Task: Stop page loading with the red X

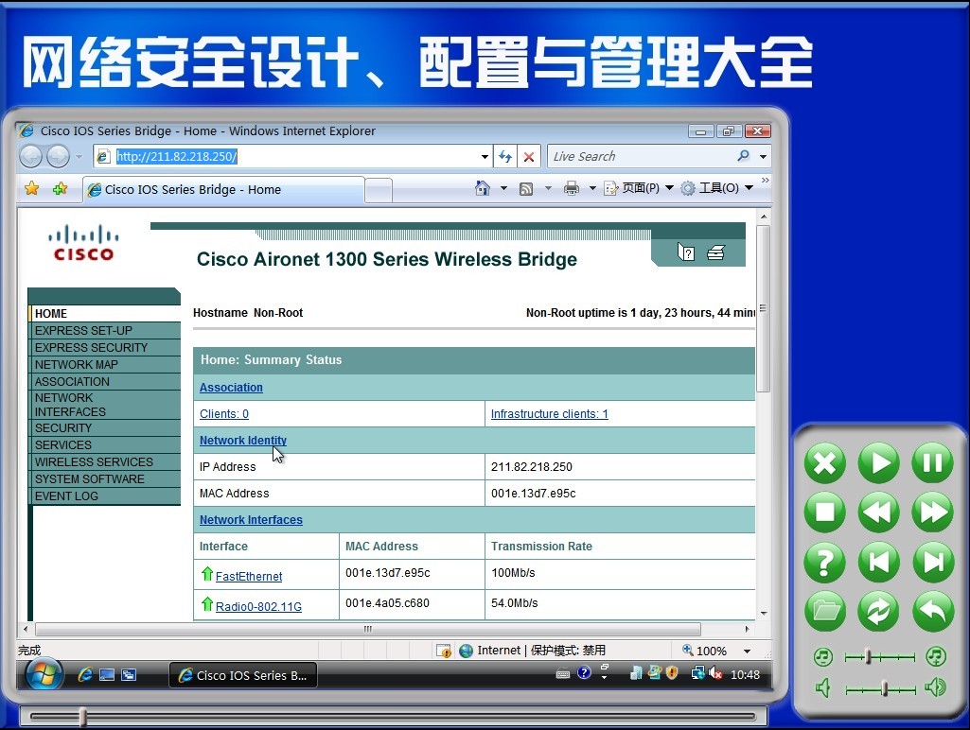Action: (529, 156)
